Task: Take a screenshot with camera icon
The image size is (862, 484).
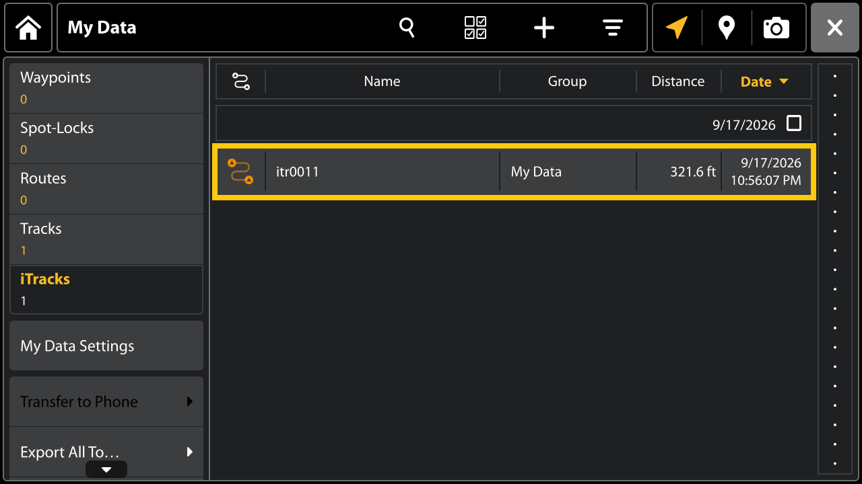Action: [x=776, y=28]
